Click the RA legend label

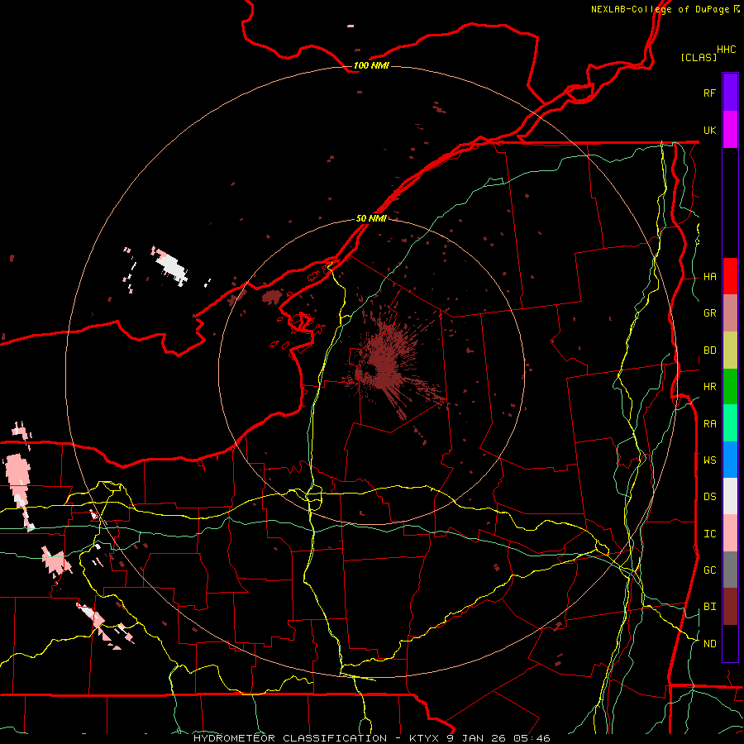point(709,424)
